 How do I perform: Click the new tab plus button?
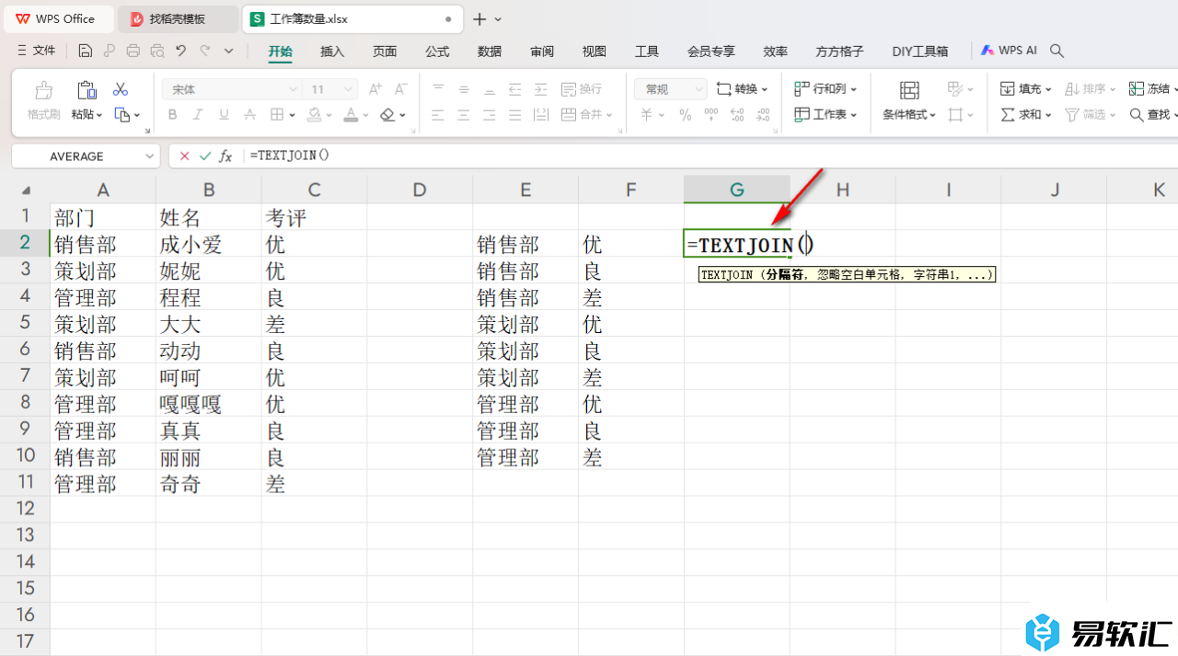[479, 19]
